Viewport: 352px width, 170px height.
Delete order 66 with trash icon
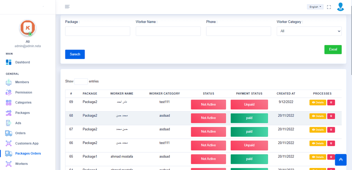[331, 143]
